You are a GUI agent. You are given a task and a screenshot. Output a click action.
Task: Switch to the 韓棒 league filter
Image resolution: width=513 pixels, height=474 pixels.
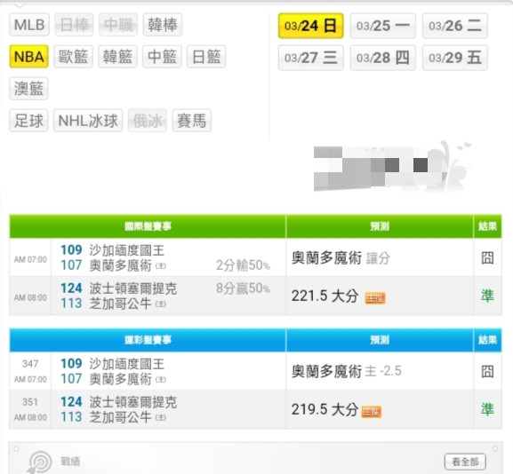pos(163,25)
